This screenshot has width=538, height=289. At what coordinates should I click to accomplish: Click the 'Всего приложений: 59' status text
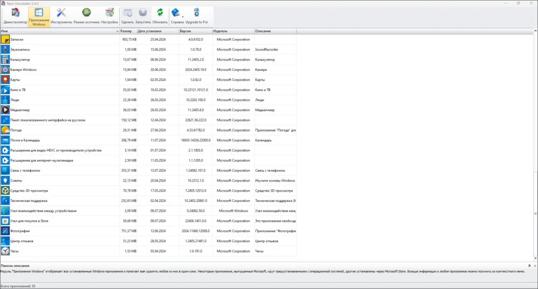(18, 286)
